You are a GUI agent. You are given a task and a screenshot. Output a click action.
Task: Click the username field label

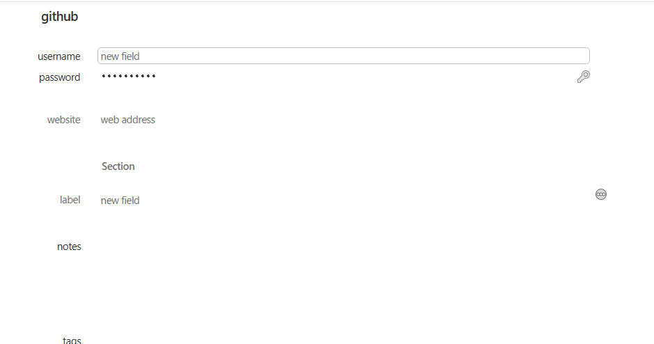(x=59, y=56)
